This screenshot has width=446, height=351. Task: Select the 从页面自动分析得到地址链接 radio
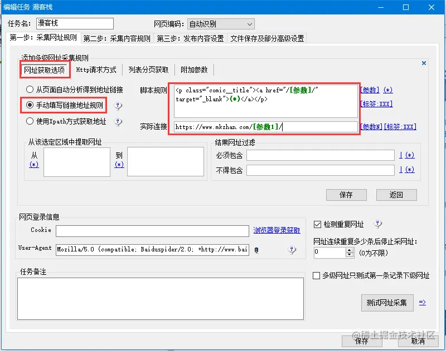[x=29, y=89]
